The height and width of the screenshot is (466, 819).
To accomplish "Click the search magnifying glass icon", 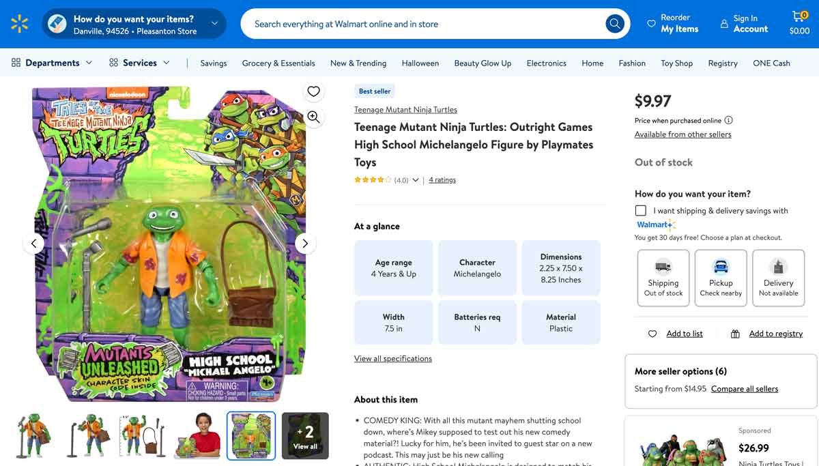I will 614,23.
